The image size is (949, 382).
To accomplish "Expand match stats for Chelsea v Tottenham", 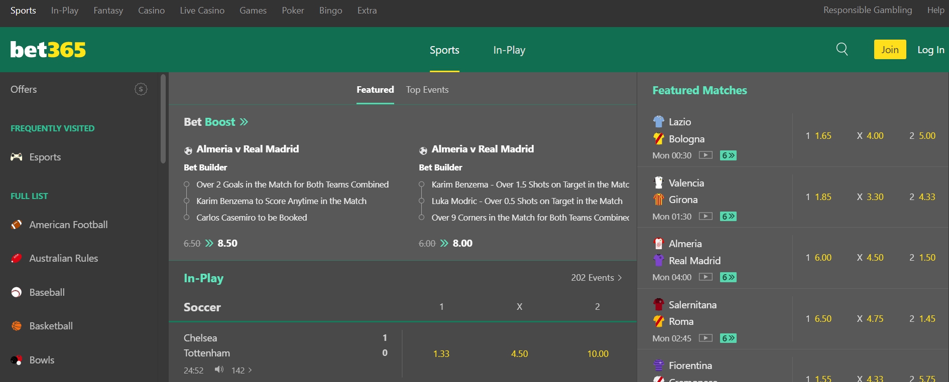I will (x=241, y=370).
